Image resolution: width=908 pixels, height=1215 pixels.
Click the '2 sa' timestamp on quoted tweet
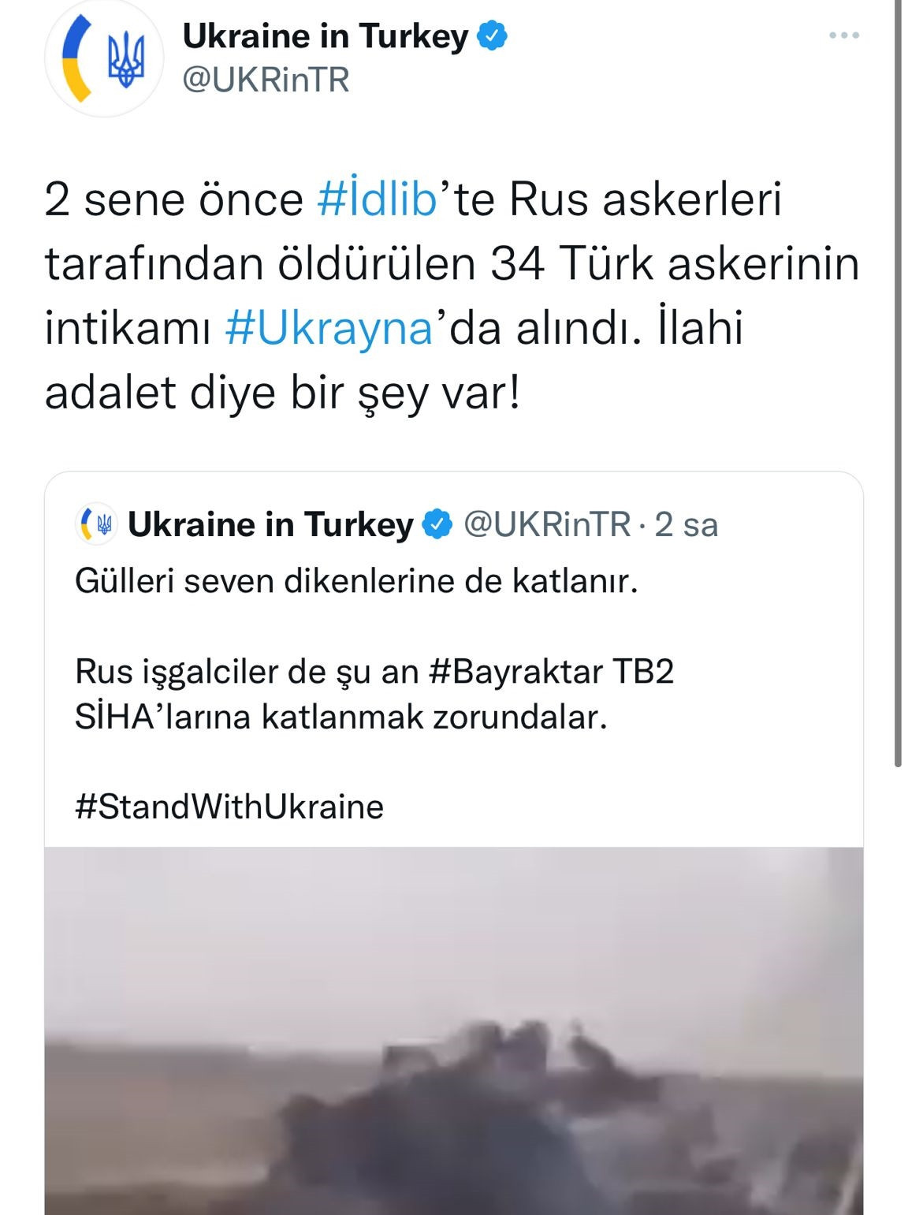tap(687, 525)
